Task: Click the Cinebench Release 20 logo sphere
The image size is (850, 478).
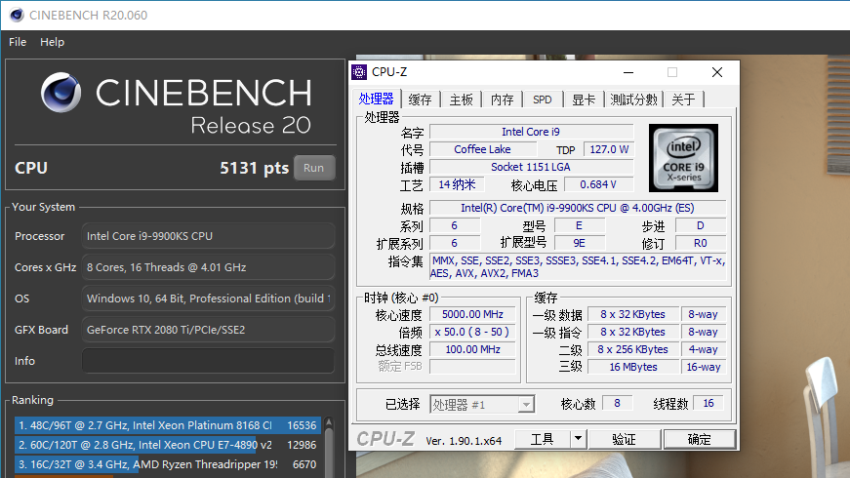Action: click(61, 92)
